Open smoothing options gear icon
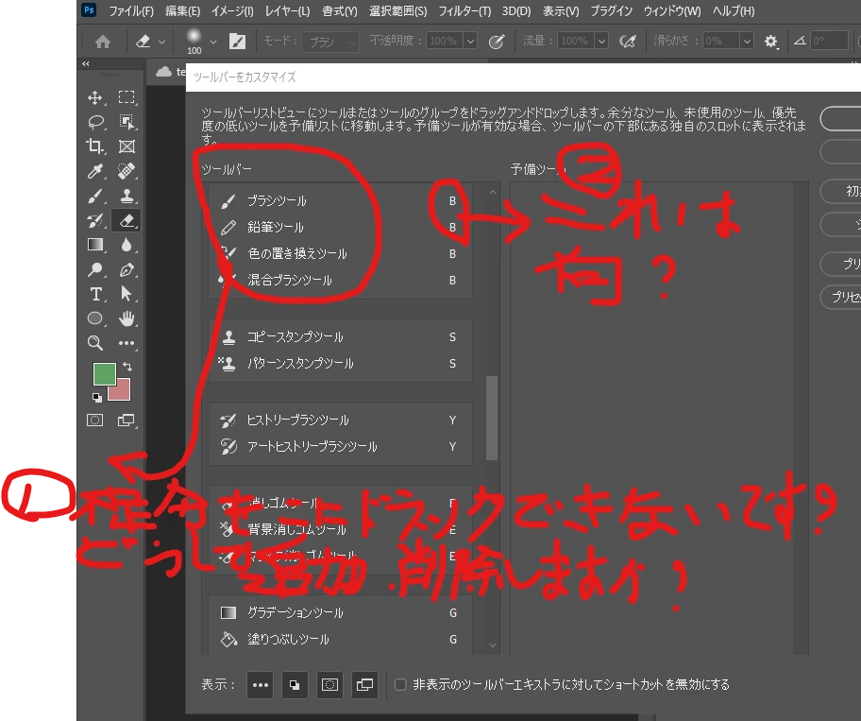 771,42
